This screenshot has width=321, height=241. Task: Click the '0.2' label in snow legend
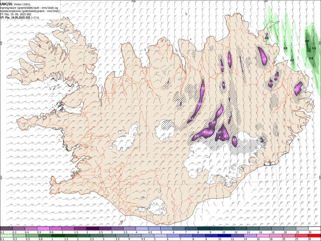click(x=2, y=232)
